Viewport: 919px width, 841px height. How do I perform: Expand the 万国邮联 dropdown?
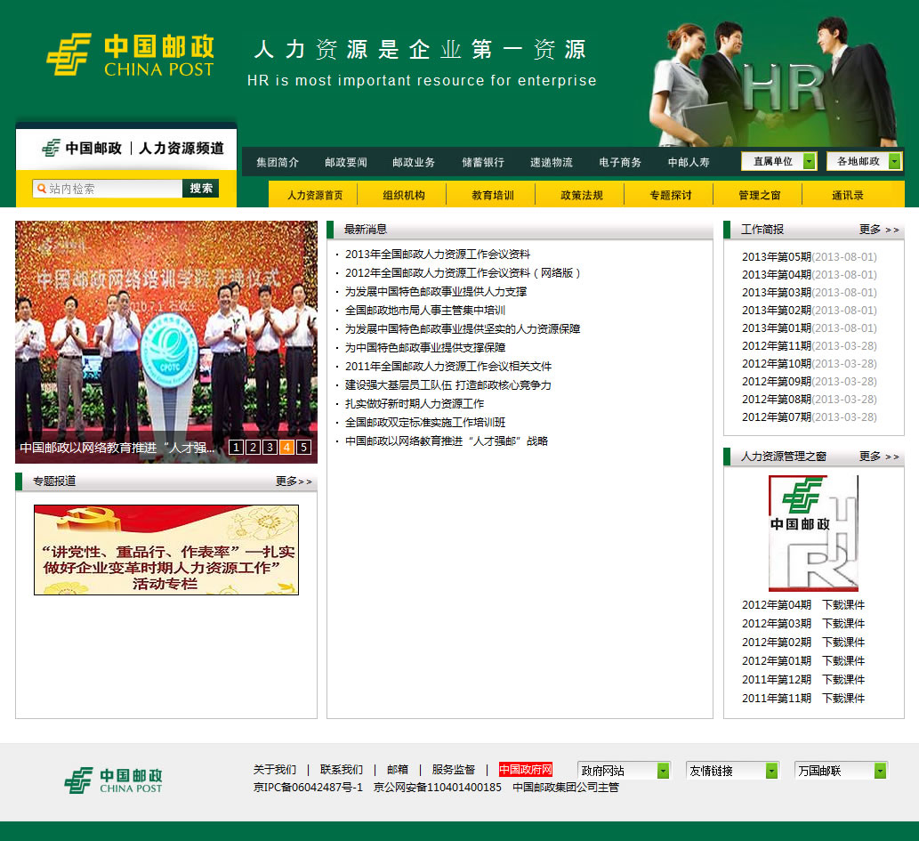point(841,771)
